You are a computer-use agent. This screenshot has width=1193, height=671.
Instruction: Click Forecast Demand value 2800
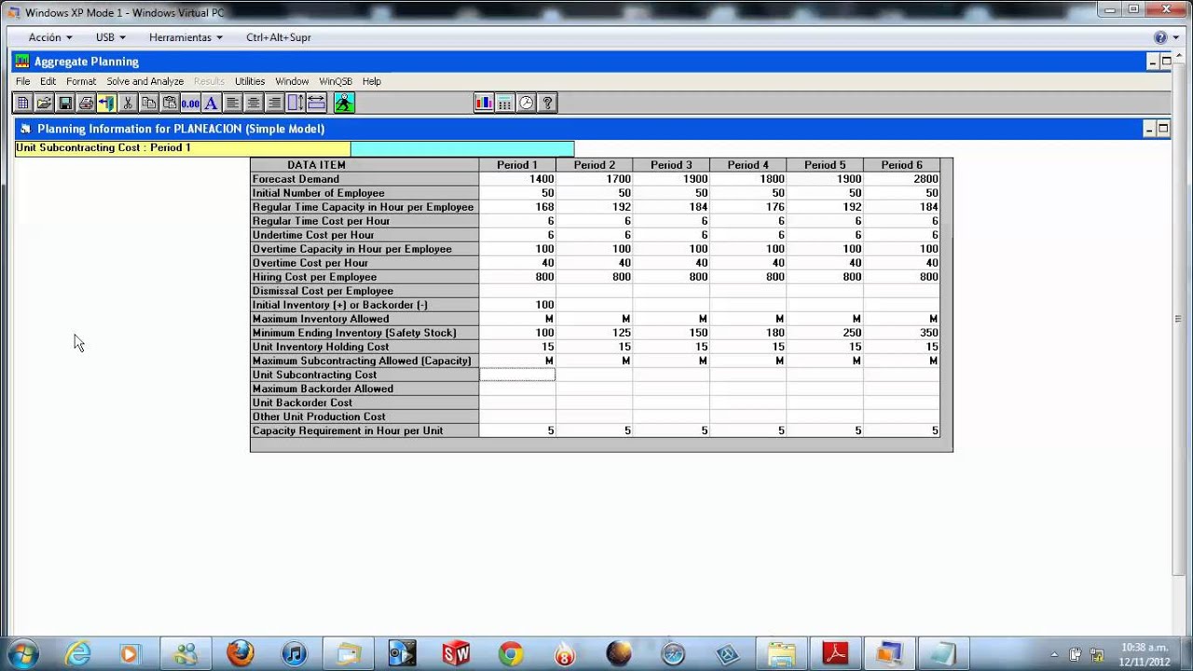[901, 179]
